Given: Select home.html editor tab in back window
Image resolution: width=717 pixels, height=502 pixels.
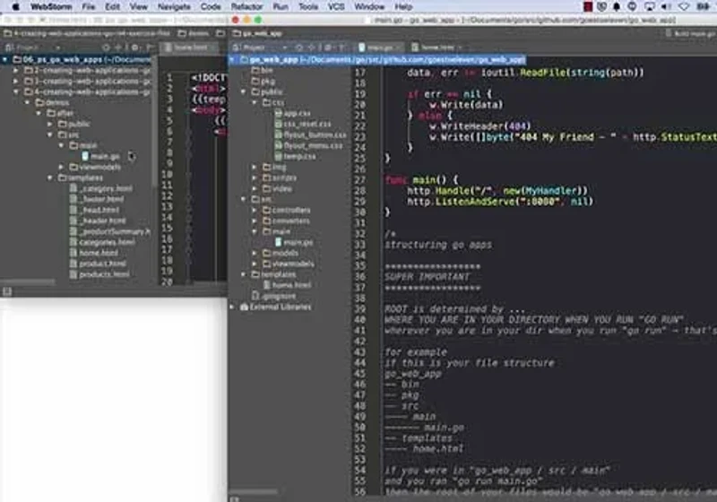Looking at the screenshot, I should [x=190, y=48].
